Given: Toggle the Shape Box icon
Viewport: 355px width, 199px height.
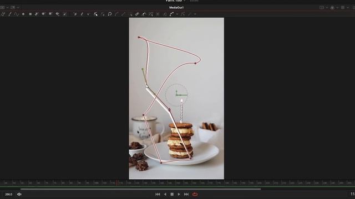Looking at the screenshot, I should (x=151, y=14).
